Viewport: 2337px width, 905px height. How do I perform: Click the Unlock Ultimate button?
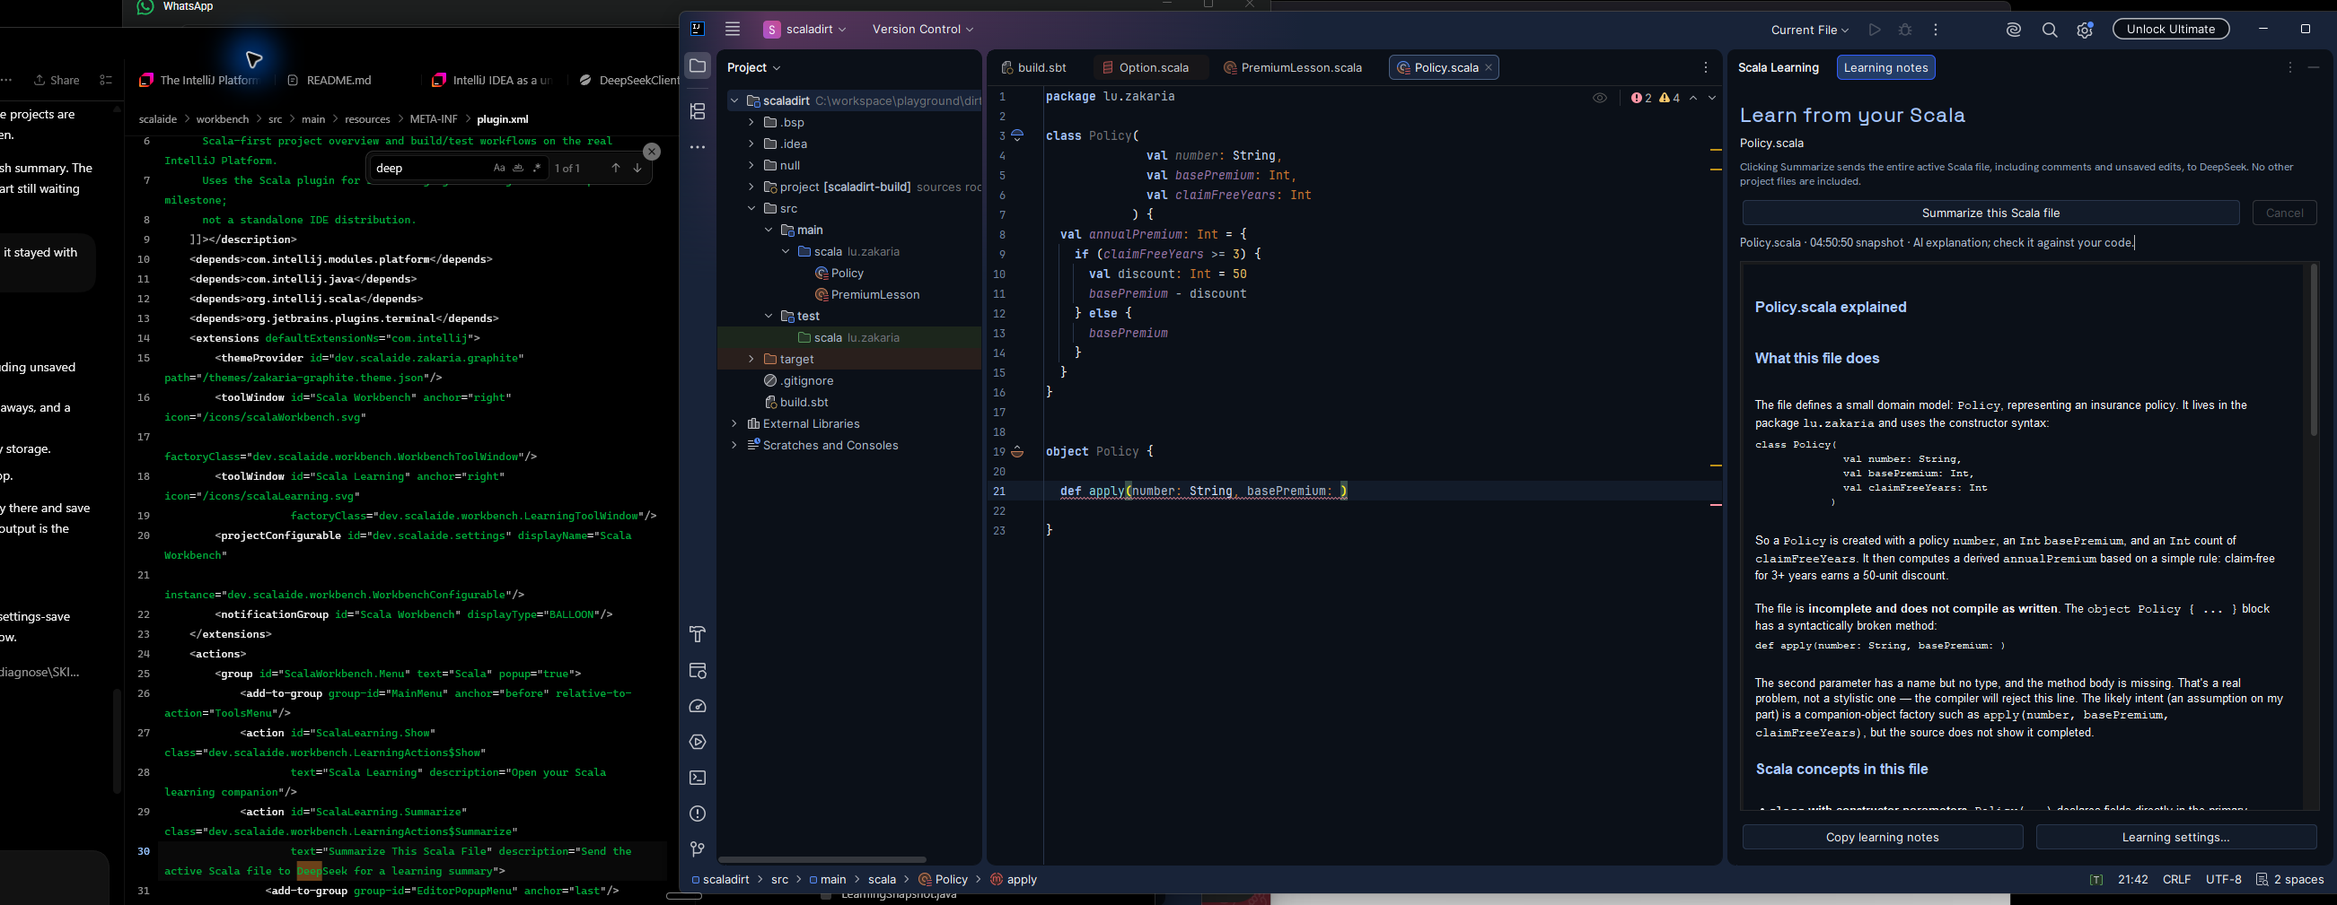2171,29
